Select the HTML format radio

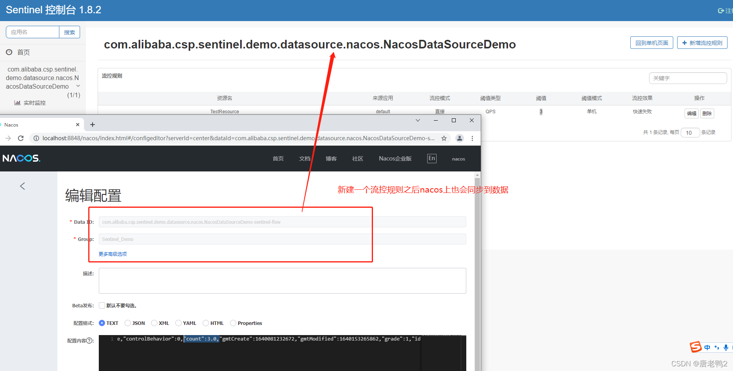pyautogui.click(x=206, y=323)
